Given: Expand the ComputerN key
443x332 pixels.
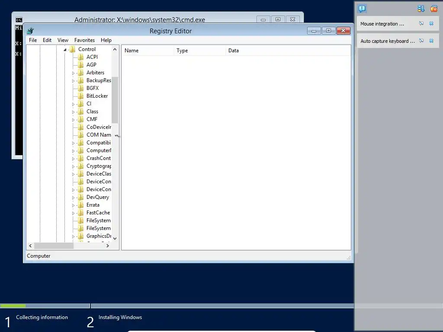Looking at the screenshot, I should tap(73, 151).
